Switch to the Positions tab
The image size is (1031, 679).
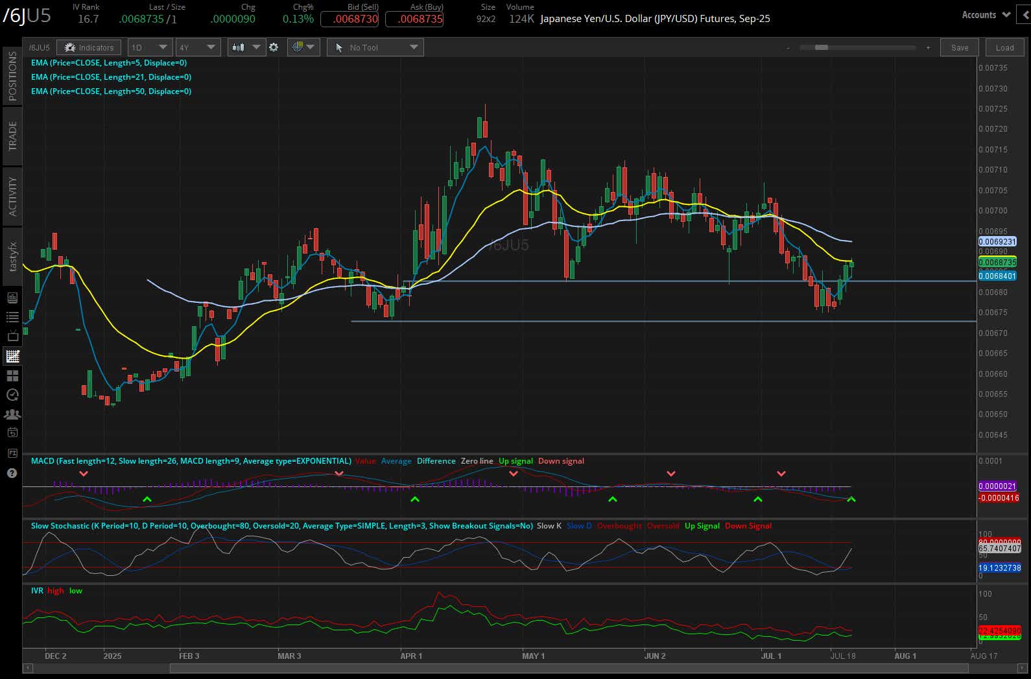click(x=12, y=77)
